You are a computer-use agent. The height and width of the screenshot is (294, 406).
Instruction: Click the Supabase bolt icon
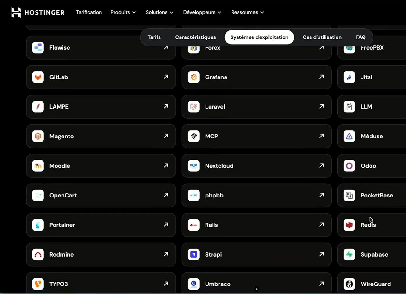pos(349,254)
